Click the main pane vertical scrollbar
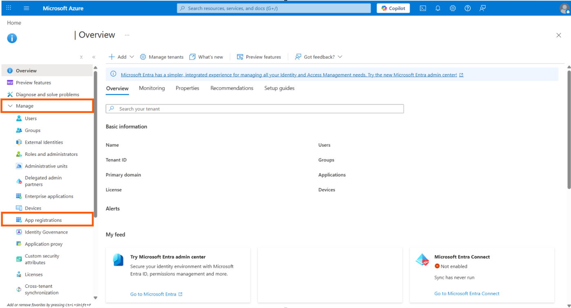The width and height of the screenshot is (571, 308). tap(569, 129)
